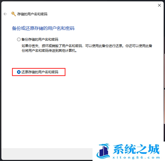
Task: Click the 备份存储的用户名和密码 option label
Action: tap(40, 40)
